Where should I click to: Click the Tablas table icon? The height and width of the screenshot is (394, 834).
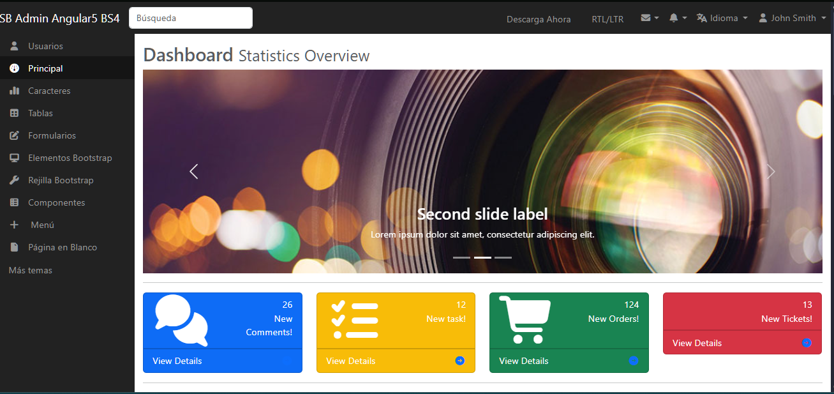(14, 113)
